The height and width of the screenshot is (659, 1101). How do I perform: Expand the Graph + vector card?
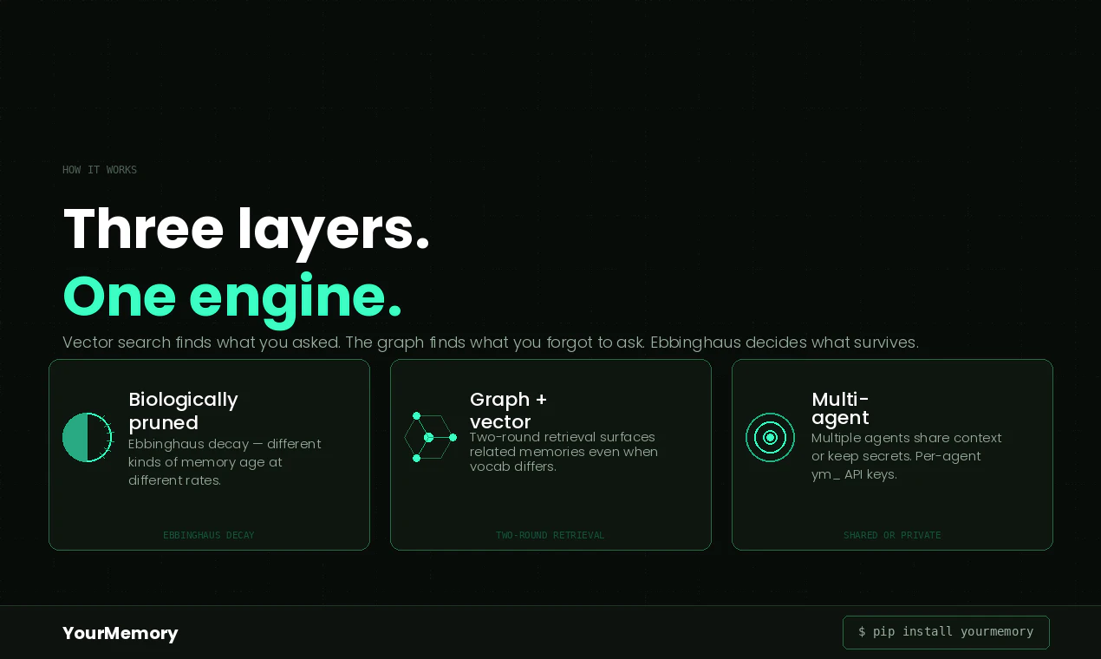[x=550, y=454]
